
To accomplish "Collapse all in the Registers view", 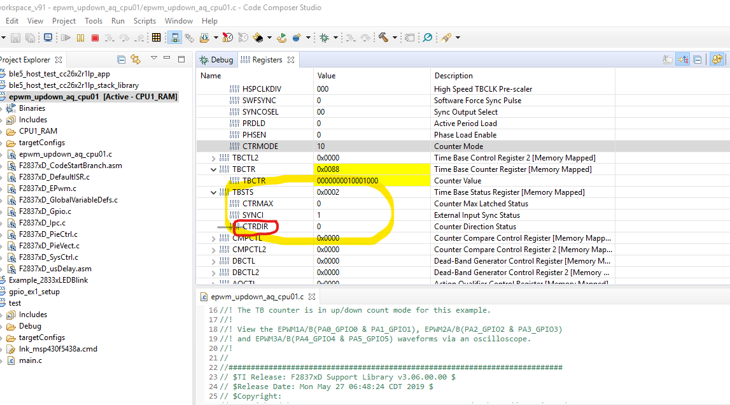I will point(698,60).
